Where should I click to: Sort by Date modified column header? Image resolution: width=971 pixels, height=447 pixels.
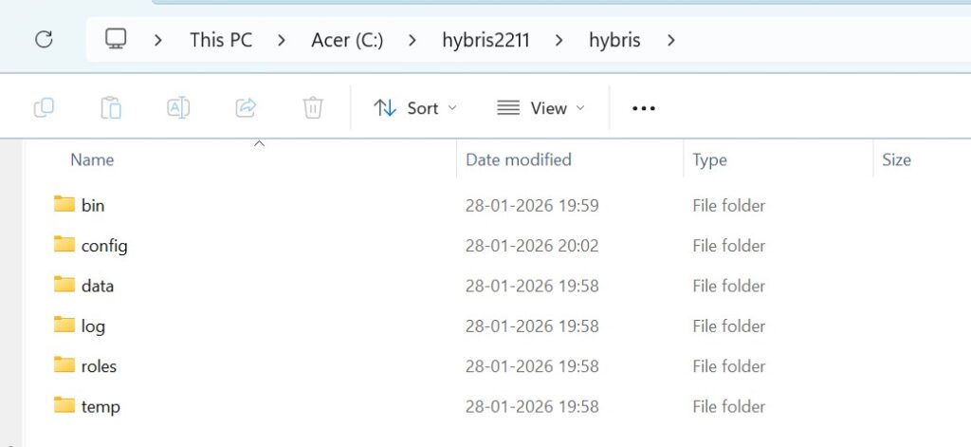click(519, 160)
